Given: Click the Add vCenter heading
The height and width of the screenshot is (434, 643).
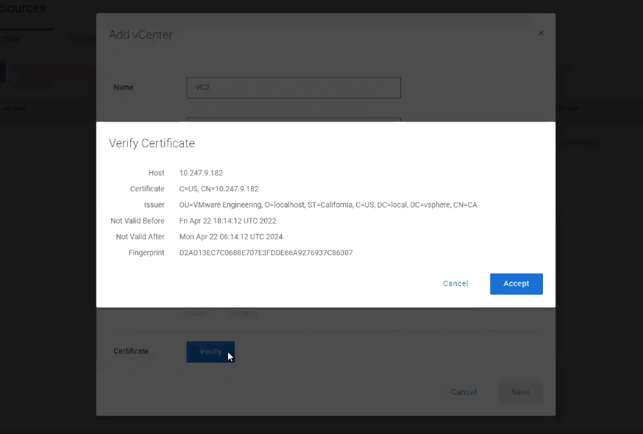Looking at the screenshot, I should (141, 35).
